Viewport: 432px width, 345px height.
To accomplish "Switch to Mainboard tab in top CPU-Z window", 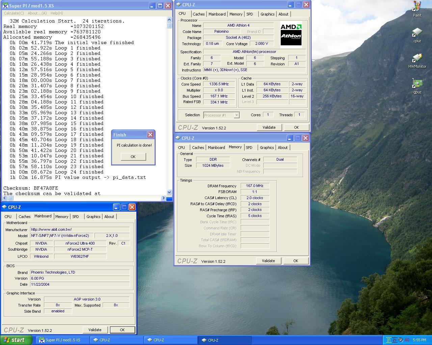I will (217, 14).
